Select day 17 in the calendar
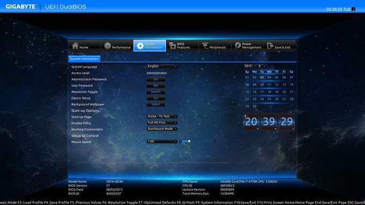The image size is (365, 205). pos(262,92)
